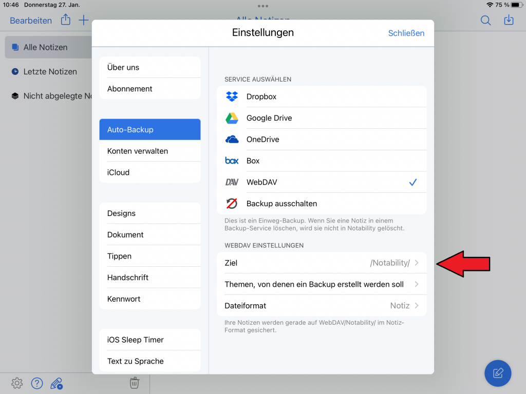The height and width of the screenshot is (394, 526).
Task: Tap the help question mark icon
Action: [36, 383]
